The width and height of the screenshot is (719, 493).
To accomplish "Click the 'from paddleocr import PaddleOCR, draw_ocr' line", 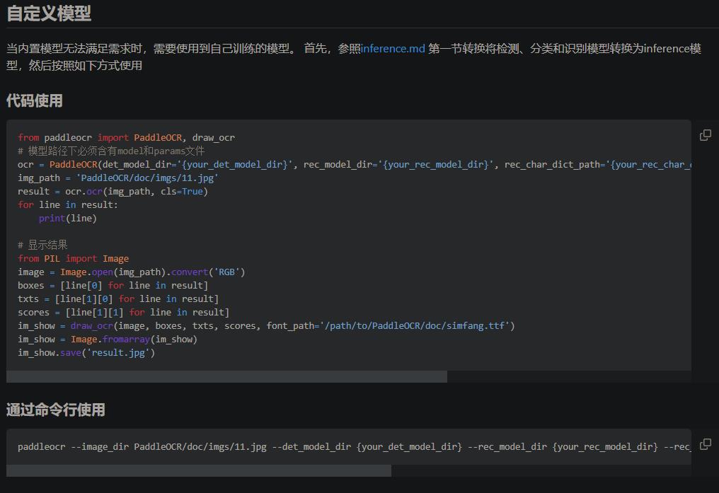I will point(126,137).
